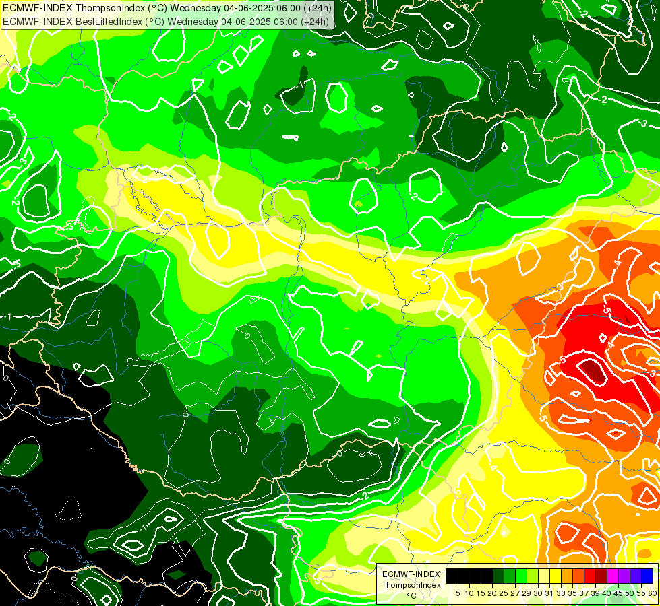Click the bright yellow 31–33 legend swatch
The height and width of the screenshot is (606, 660).
[556, 576]
